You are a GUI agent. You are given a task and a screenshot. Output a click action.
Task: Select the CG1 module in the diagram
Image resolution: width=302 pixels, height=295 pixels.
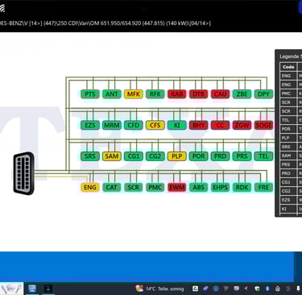click(x=134, y=156)
